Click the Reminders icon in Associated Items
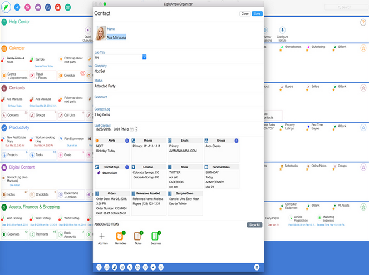Image resolution: width=369 pixels, height=275 pixels. pyautogui.click(x=120, y=237)
